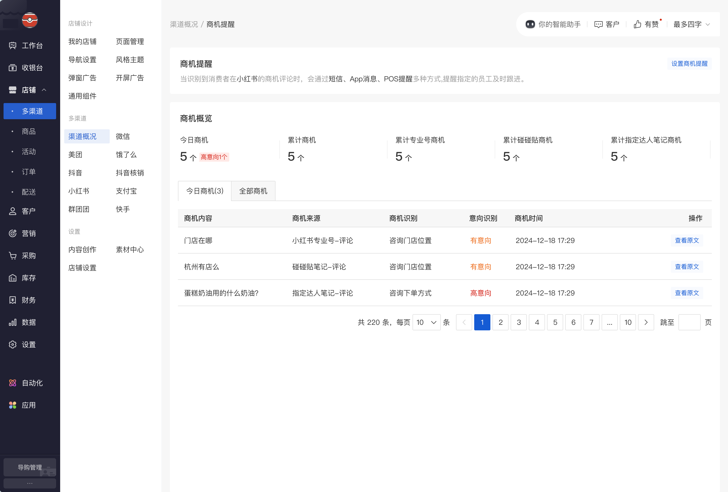Click the Data (数据) bar chart icon
The image size is (728, 492).
tap(13, 322)
